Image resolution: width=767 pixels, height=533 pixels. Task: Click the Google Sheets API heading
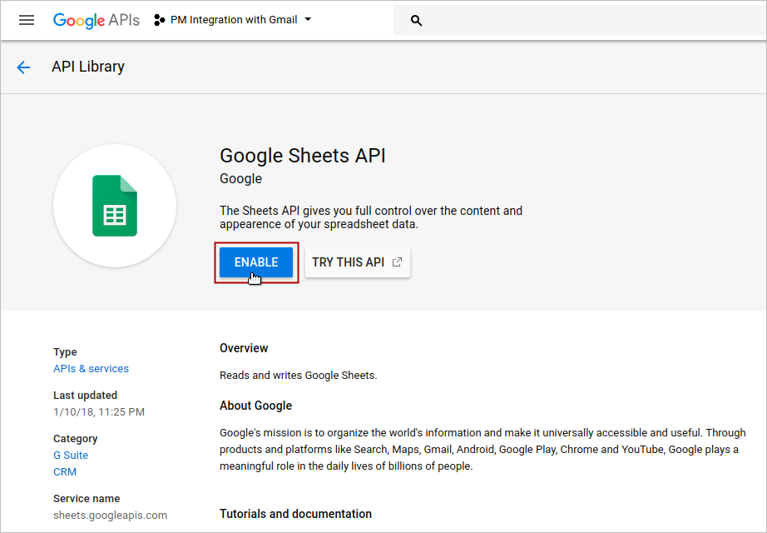pos(302,156)
